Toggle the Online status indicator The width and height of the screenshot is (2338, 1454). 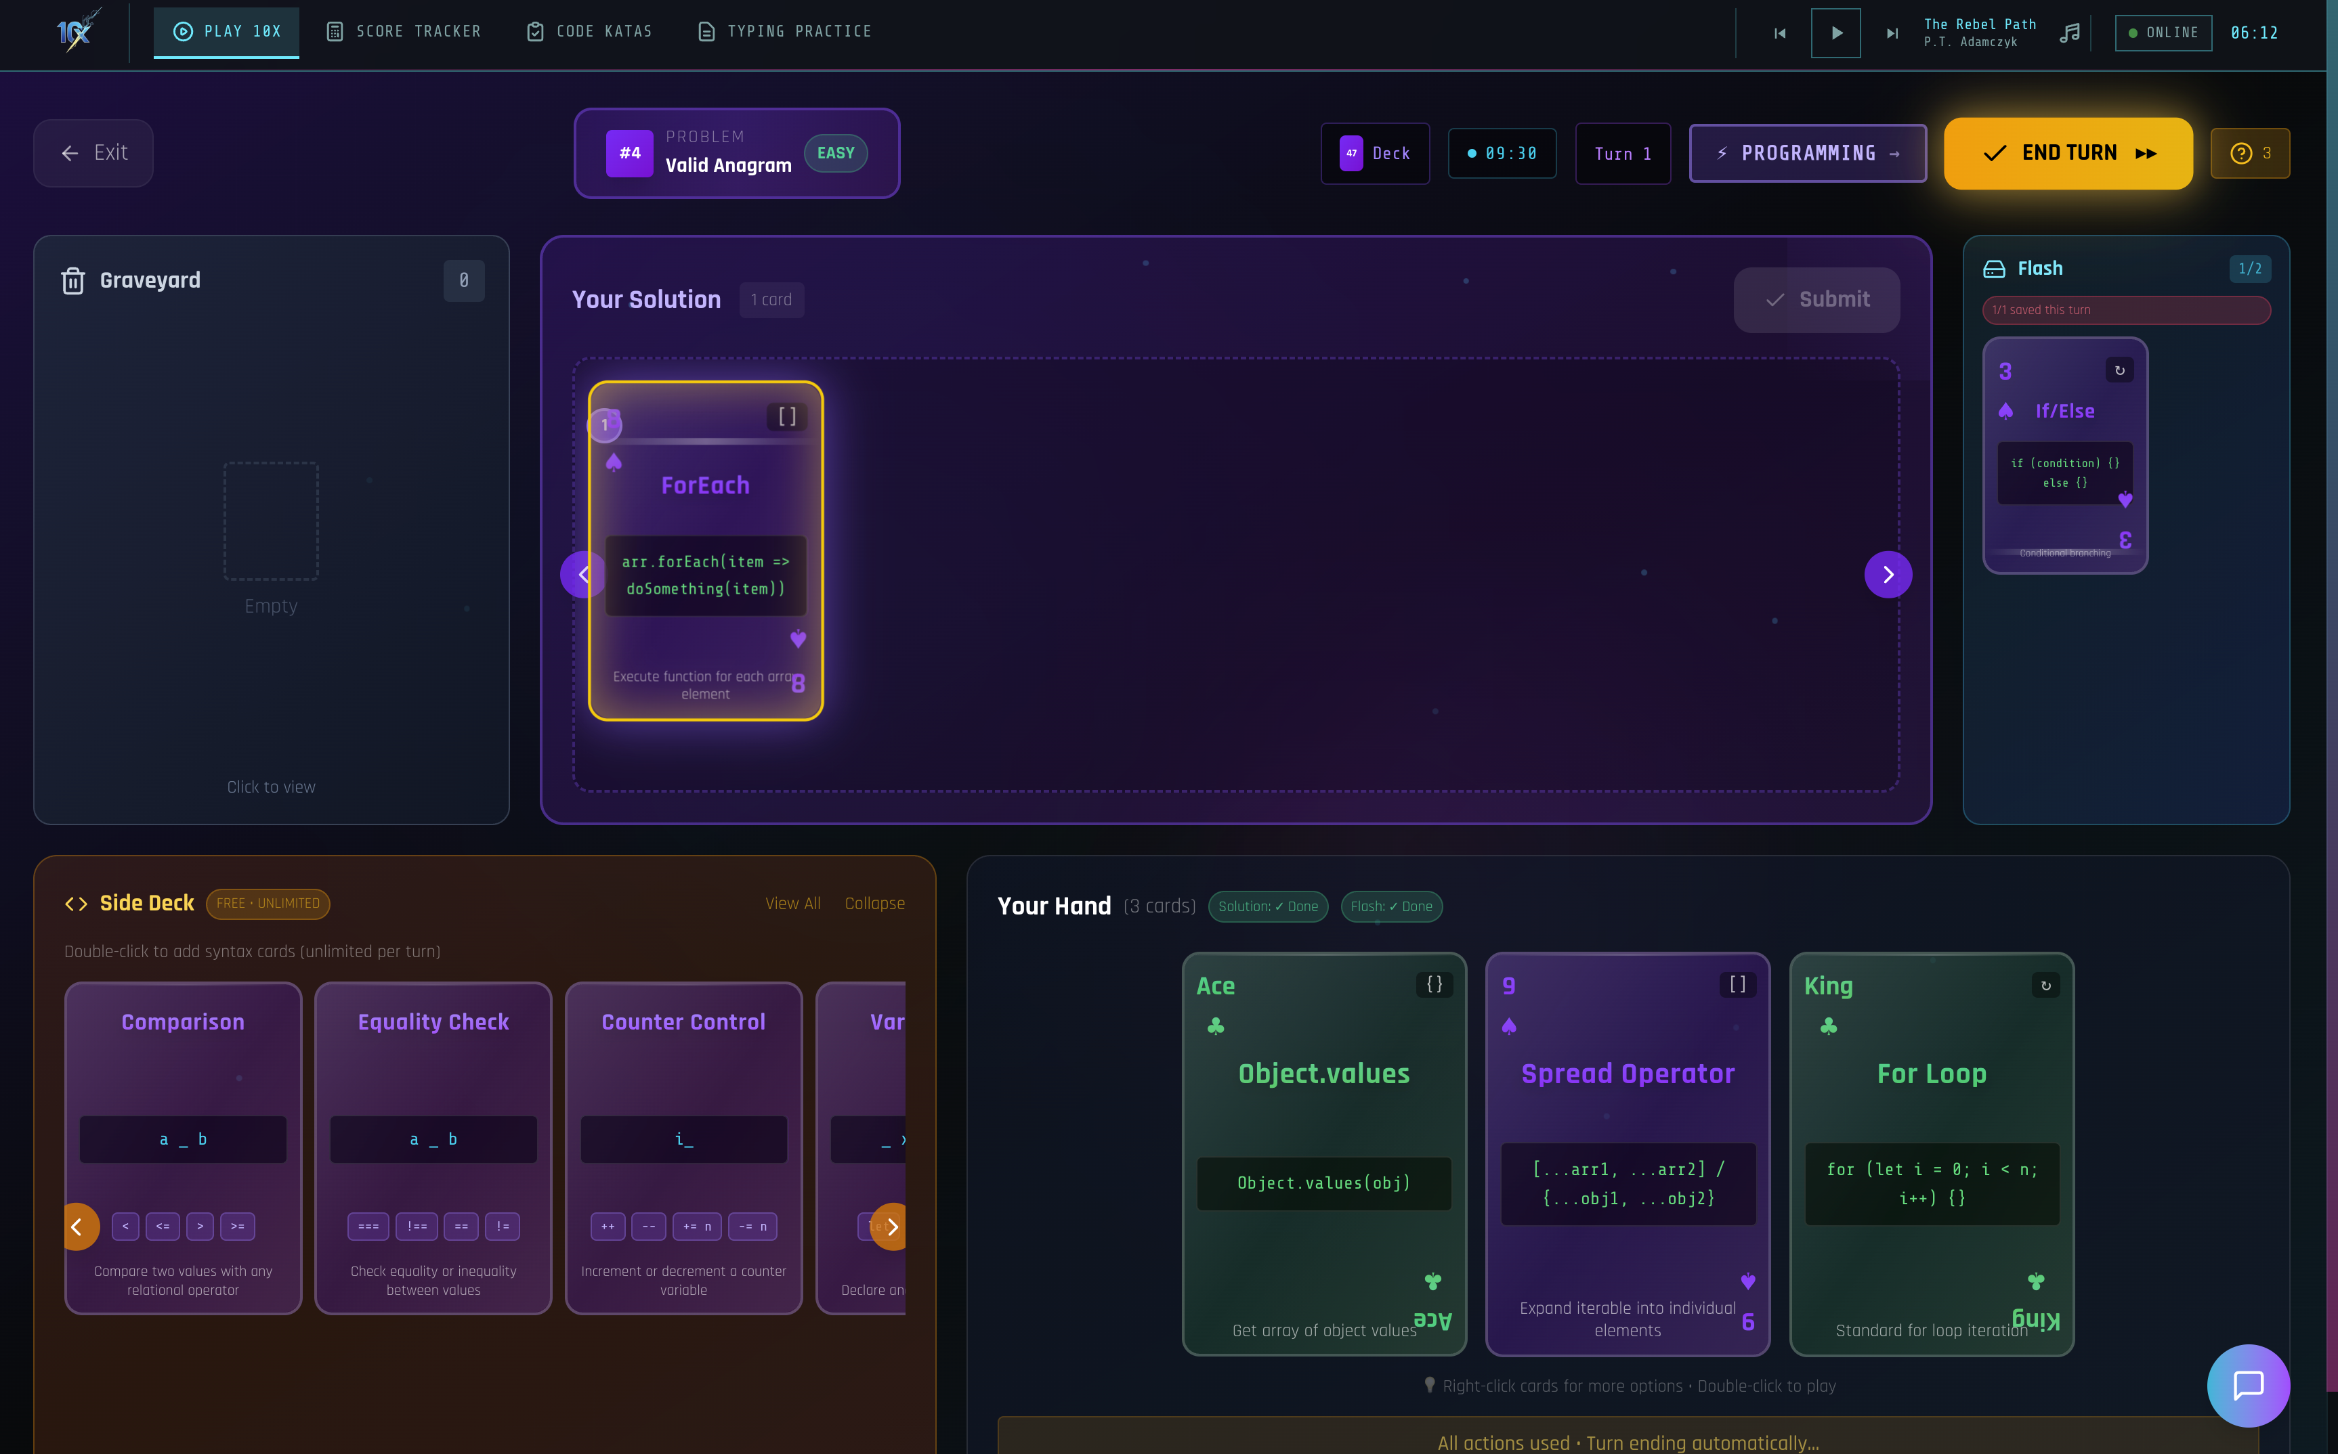coord(2162,32)
